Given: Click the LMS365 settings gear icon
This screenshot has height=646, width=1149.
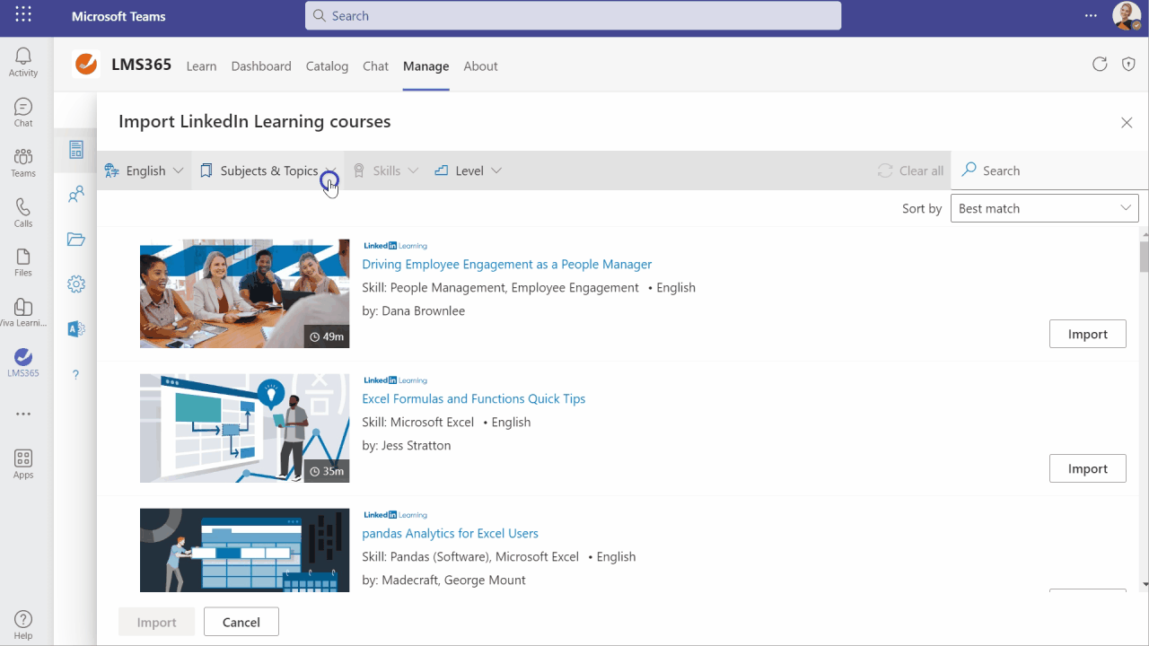Looking at the screenshot, I should pos(76,284).
